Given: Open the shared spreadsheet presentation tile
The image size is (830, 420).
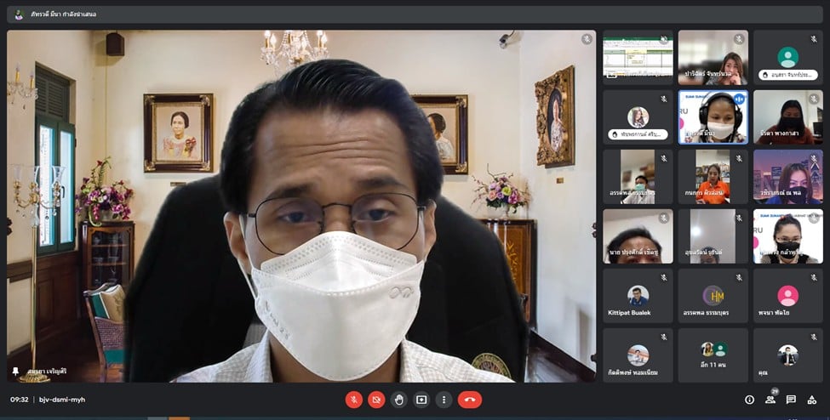Looking at the screenshot, I should (x=638, y=57).
